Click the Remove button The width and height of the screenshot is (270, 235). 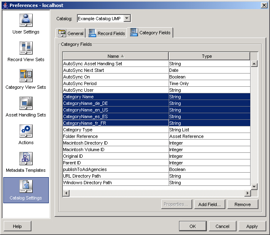pos(243,204)
